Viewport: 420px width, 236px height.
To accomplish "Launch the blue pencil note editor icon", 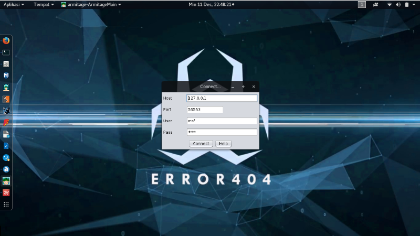I will coord(6,146).
